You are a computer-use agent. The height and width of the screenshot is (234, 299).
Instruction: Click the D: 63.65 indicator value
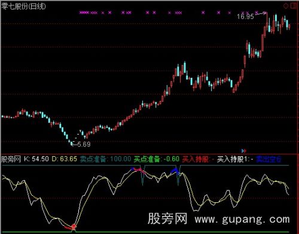[65, 159]
